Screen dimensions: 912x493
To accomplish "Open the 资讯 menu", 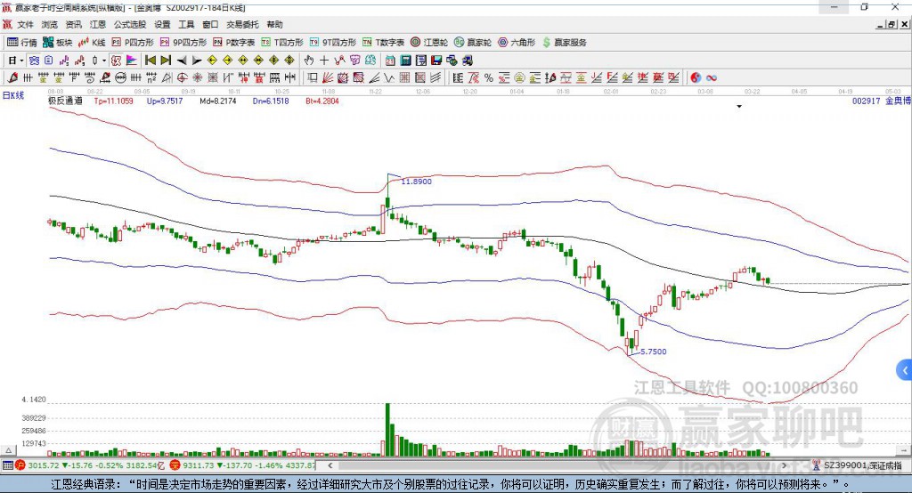I will [73, 24].
